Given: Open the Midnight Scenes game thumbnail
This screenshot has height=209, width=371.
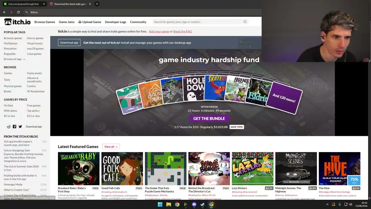Looking at the screenshot, I should coord(296,168).
